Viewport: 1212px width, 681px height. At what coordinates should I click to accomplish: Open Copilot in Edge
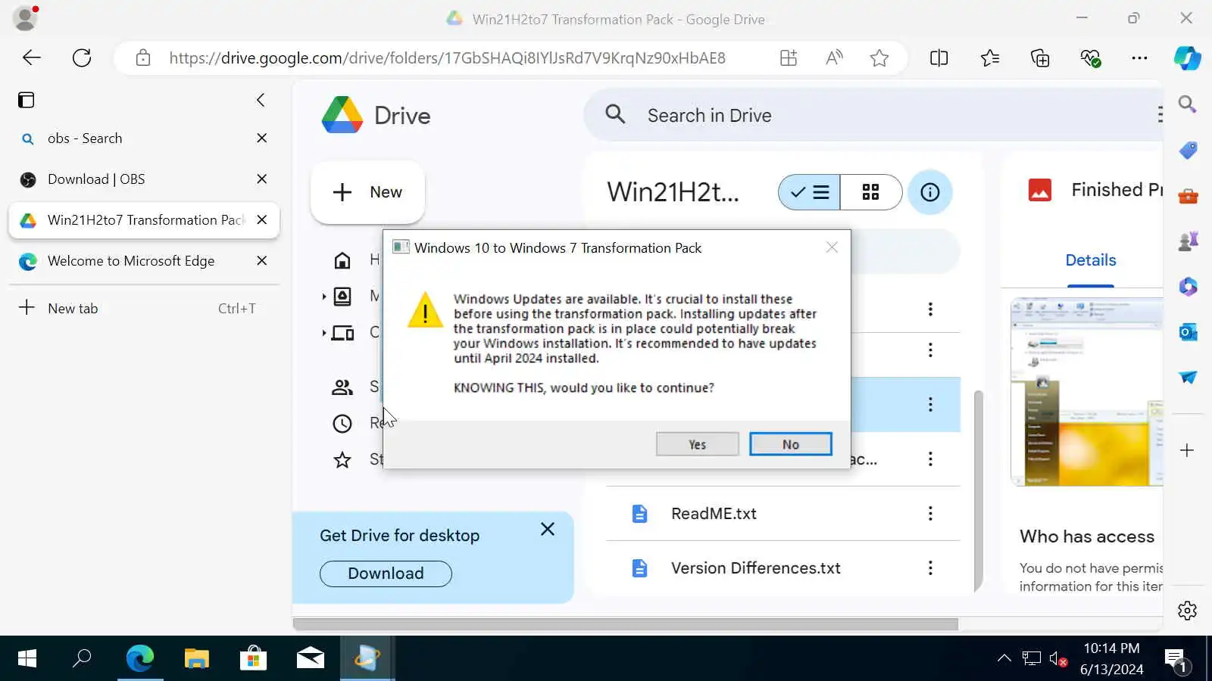pyautogui.click(x=1187, y=58)
